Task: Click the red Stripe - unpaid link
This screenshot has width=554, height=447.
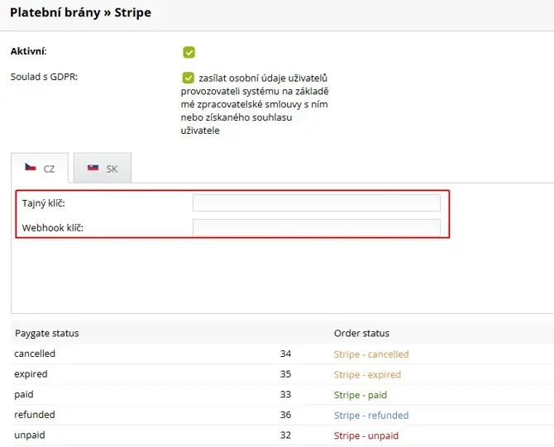Action: tap(365, 435)
